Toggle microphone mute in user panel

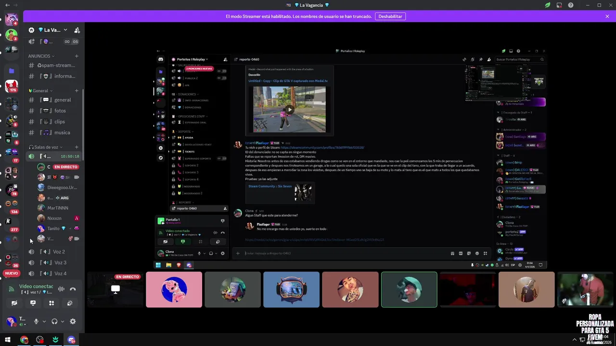tap(36, 321)
